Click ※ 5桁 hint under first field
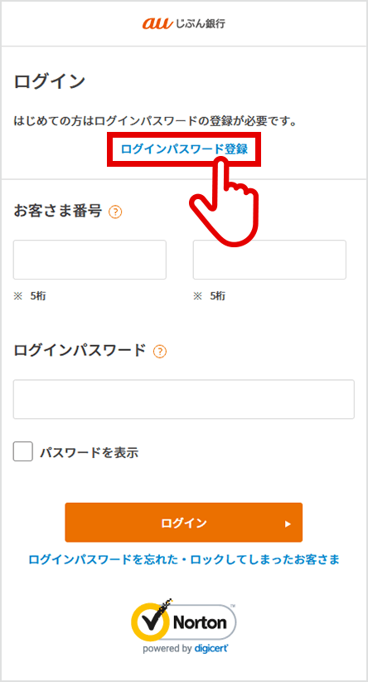The image size is (368, 682). point(30,296)
